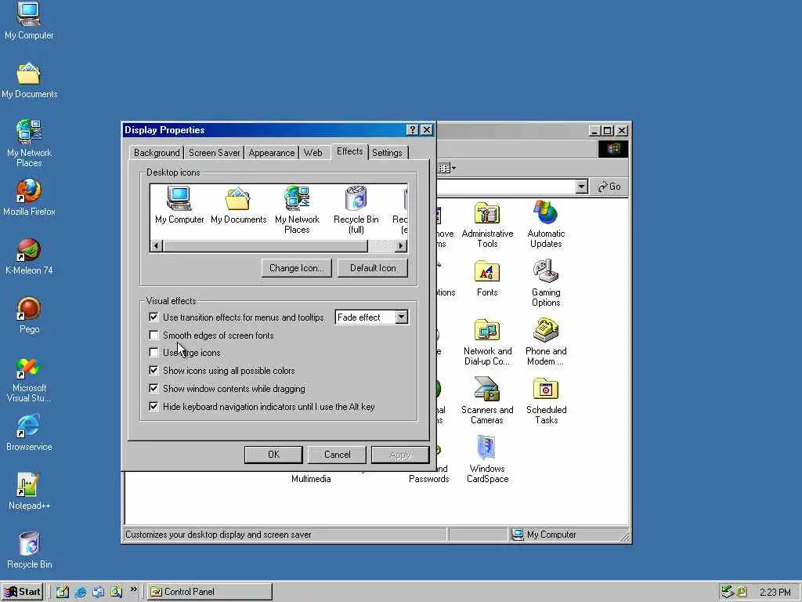Viewport: 802px width, 602px height.
Task: Click the desktop icons list scroll right arrow
Action: click(x=402, y=245)
